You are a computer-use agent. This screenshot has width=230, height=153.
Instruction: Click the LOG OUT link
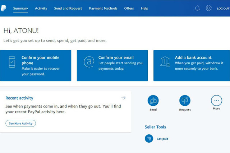click(x=223, y=9)
